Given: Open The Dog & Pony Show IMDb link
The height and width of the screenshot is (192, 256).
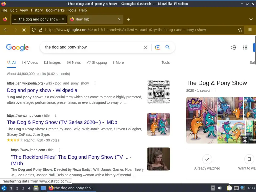Looking at the screenshot, I should [x=62, y=122].
